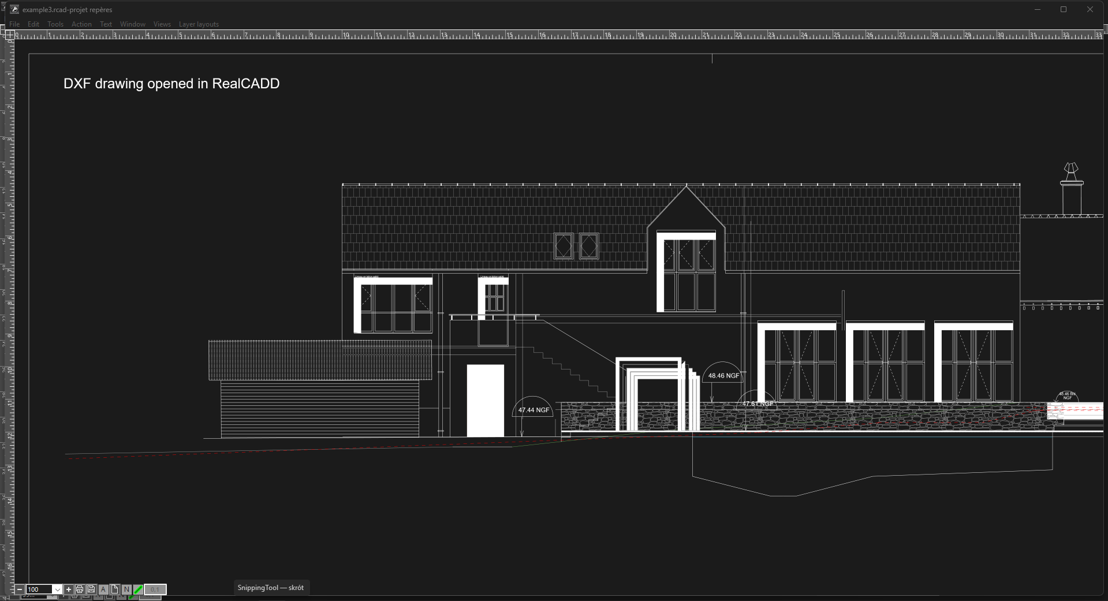Screen dimensions: 1108x601
Task: Click the save floppy disk icon
Action: tap(91, 589)
